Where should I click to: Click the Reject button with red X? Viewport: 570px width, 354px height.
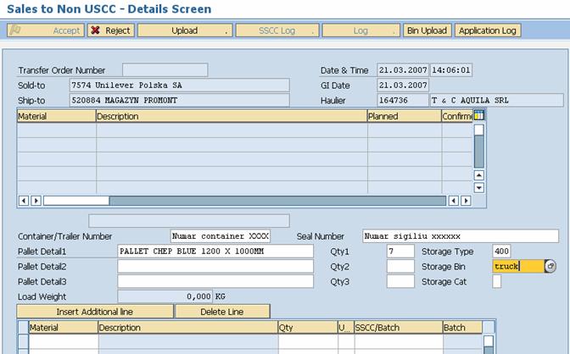[x=109, y=30]
